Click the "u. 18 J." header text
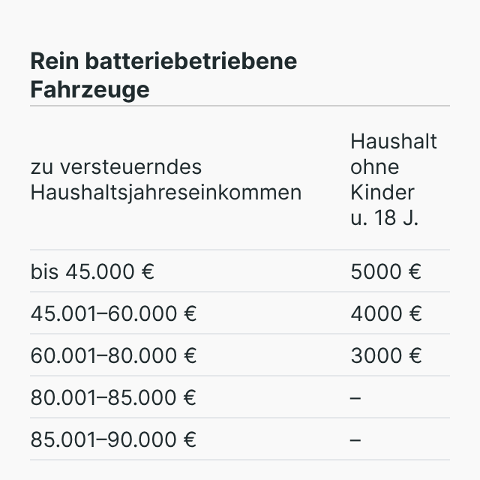 (385, 217)
